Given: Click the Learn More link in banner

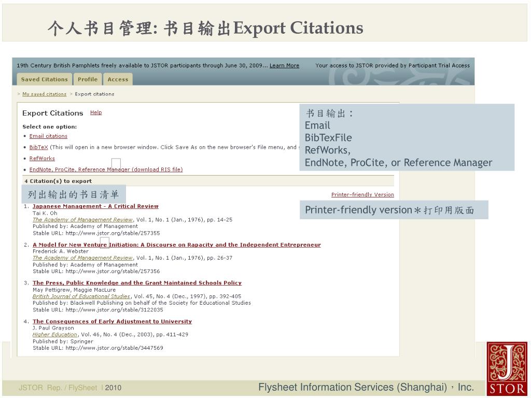Looking at the screenshot, I should (x=284, y=65).
